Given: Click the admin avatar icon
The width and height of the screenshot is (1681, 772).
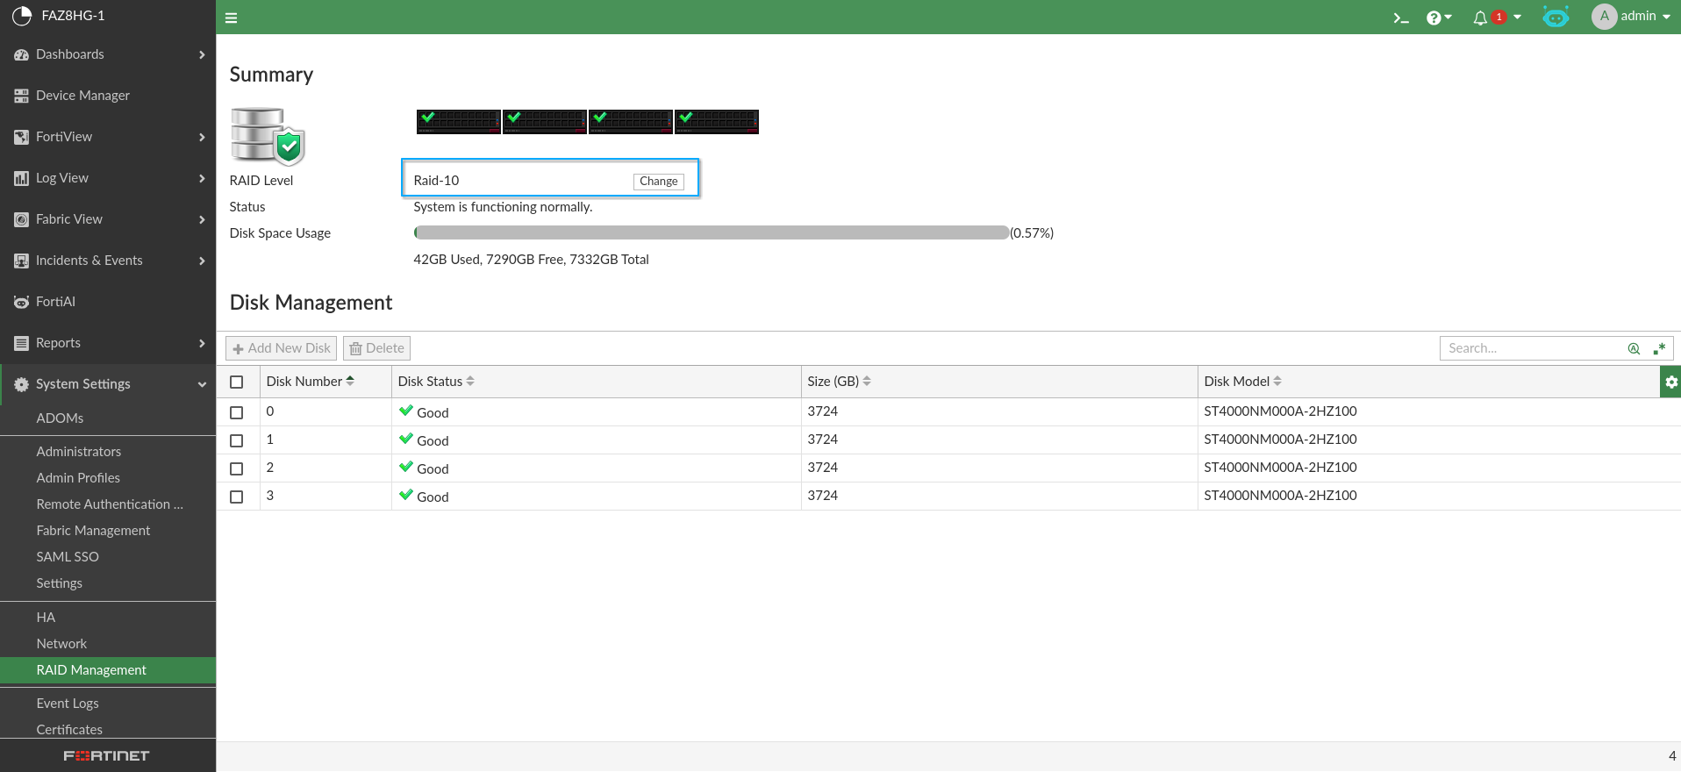Looking at the screenshot, I should coord(1605,17).
